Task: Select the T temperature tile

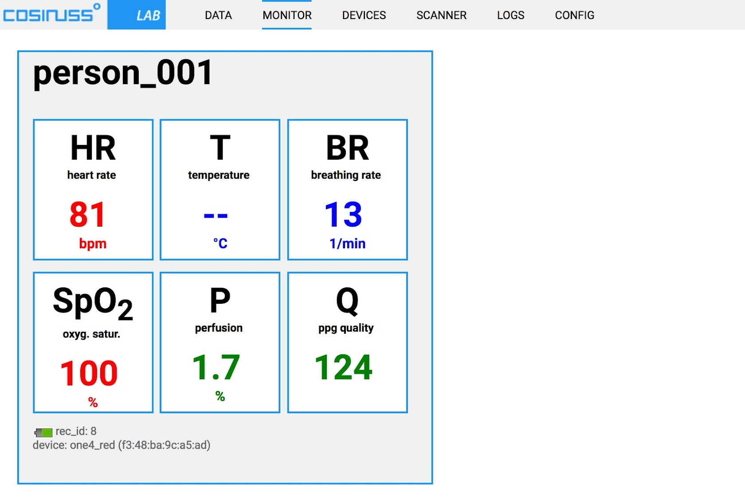Action: 220,189
